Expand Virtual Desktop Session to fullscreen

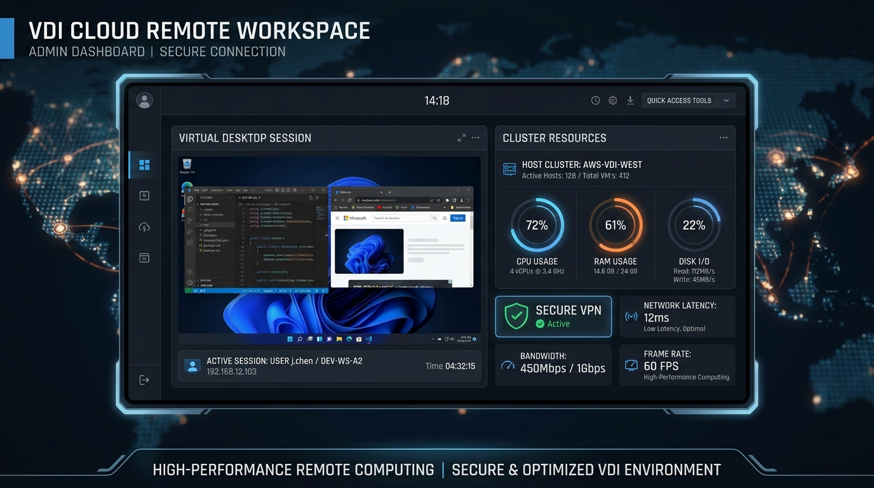462,138
